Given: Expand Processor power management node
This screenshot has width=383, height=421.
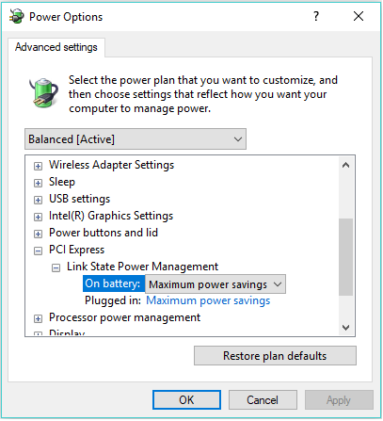Looking at the screenshot, I should (38, 318).
